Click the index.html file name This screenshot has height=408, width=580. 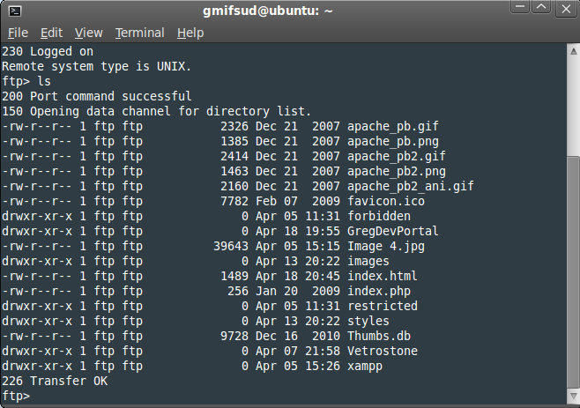383,277
